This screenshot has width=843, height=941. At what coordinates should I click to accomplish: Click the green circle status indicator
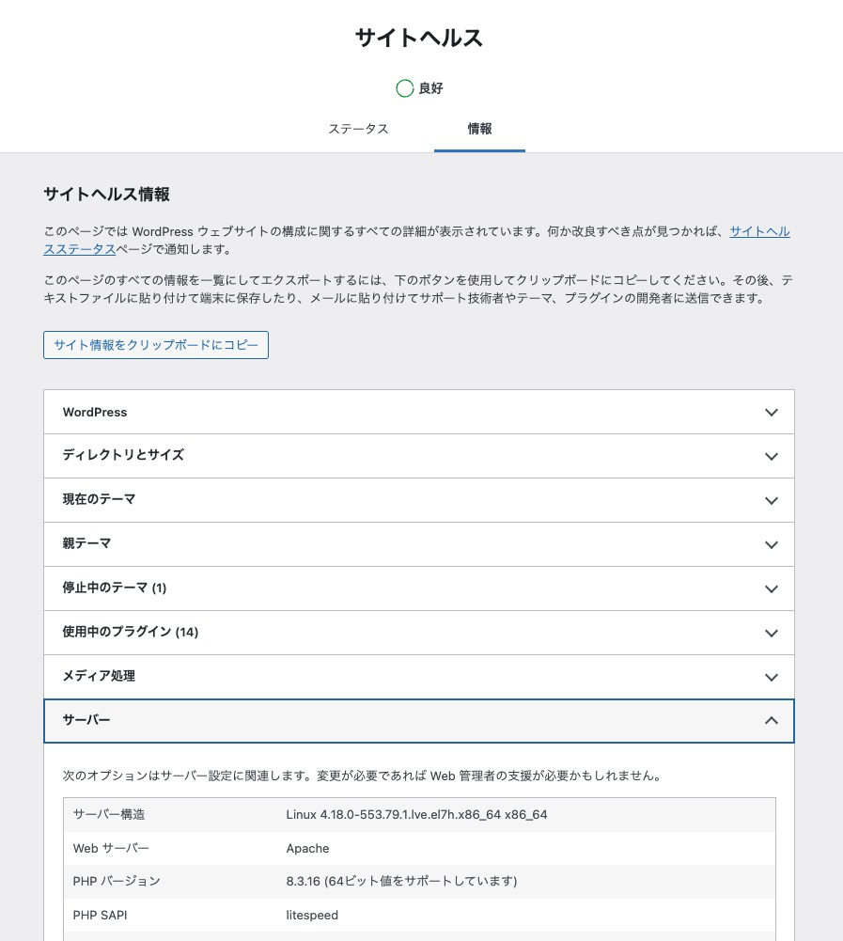(x=405, y=88)
